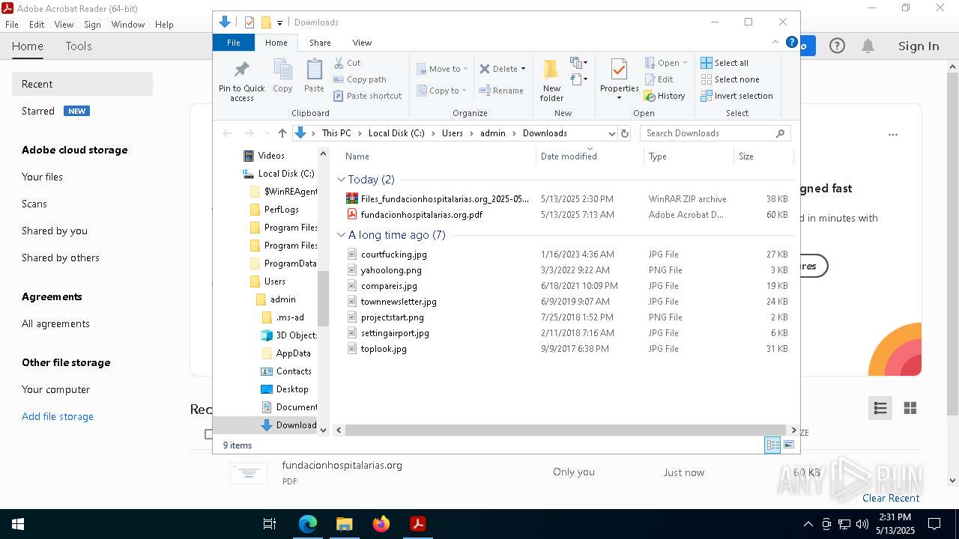Select AppData folder in navigation tree
The width and height of the screenshot is (959, 539).
click(x=293, y=353)
